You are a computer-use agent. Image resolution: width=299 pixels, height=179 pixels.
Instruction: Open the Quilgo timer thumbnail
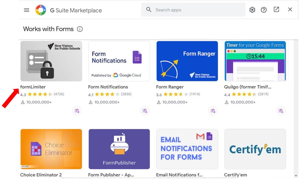tap(255, 61)
